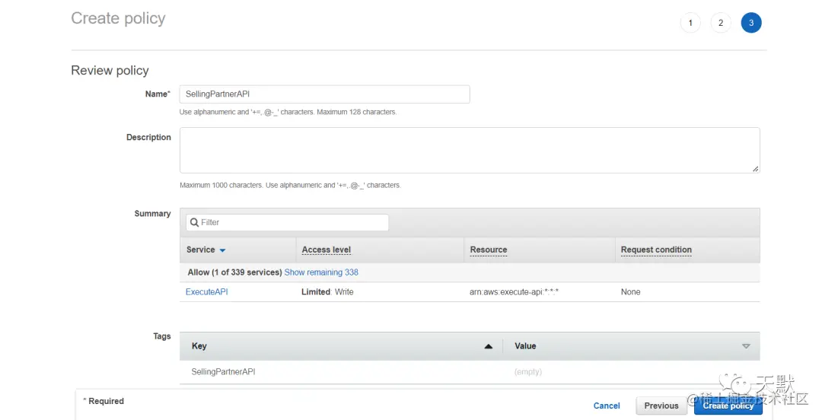This screenshot has width=822, height=420.
Task: Go to step 2 circle indicator
Action: click(x=720, y=23)
